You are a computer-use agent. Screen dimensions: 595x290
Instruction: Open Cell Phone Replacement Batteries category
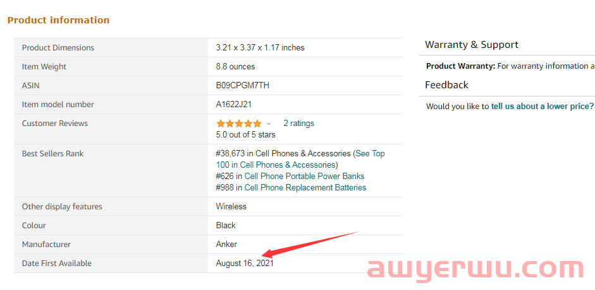click(305, 187)
